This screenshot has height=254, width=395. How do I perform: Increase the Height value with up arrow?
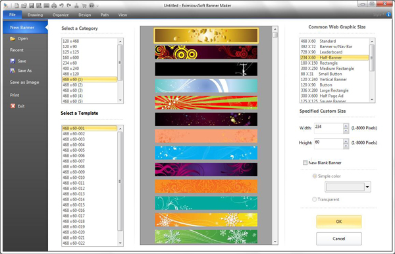pyautogui.click(x=346, y=141)
